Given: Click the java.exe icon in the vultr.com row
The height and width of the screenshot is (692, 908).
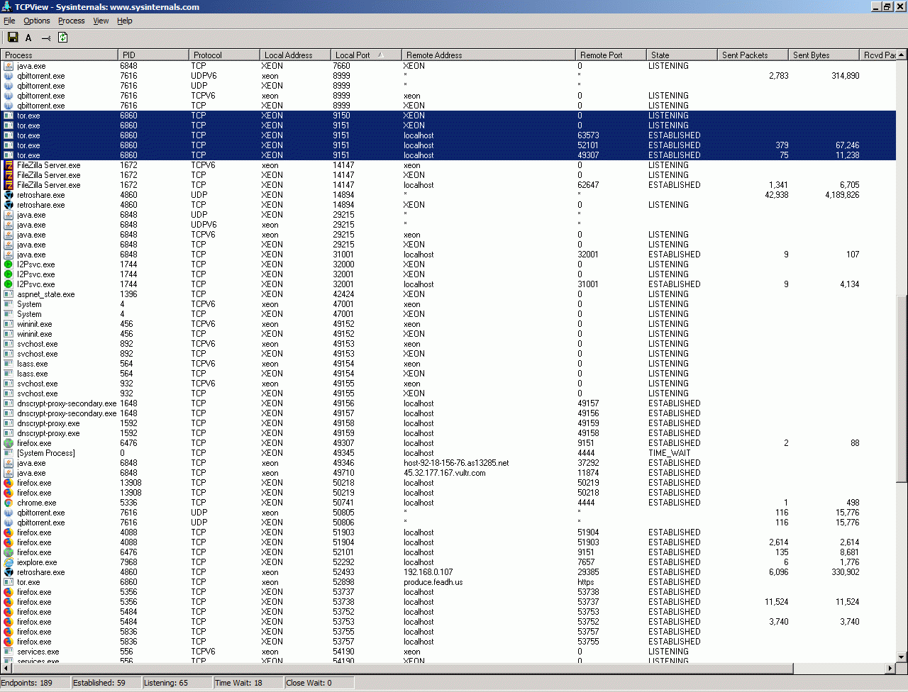Looking at the screenshot, I should coord(9,473).
